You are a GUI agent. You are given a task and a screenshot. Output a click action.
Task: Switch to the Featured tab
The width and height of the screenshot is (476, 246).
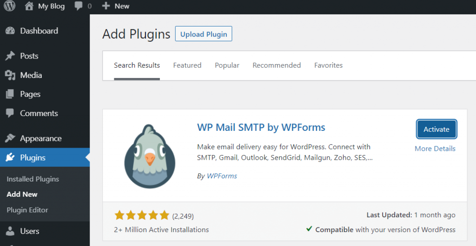coord(187,65)
